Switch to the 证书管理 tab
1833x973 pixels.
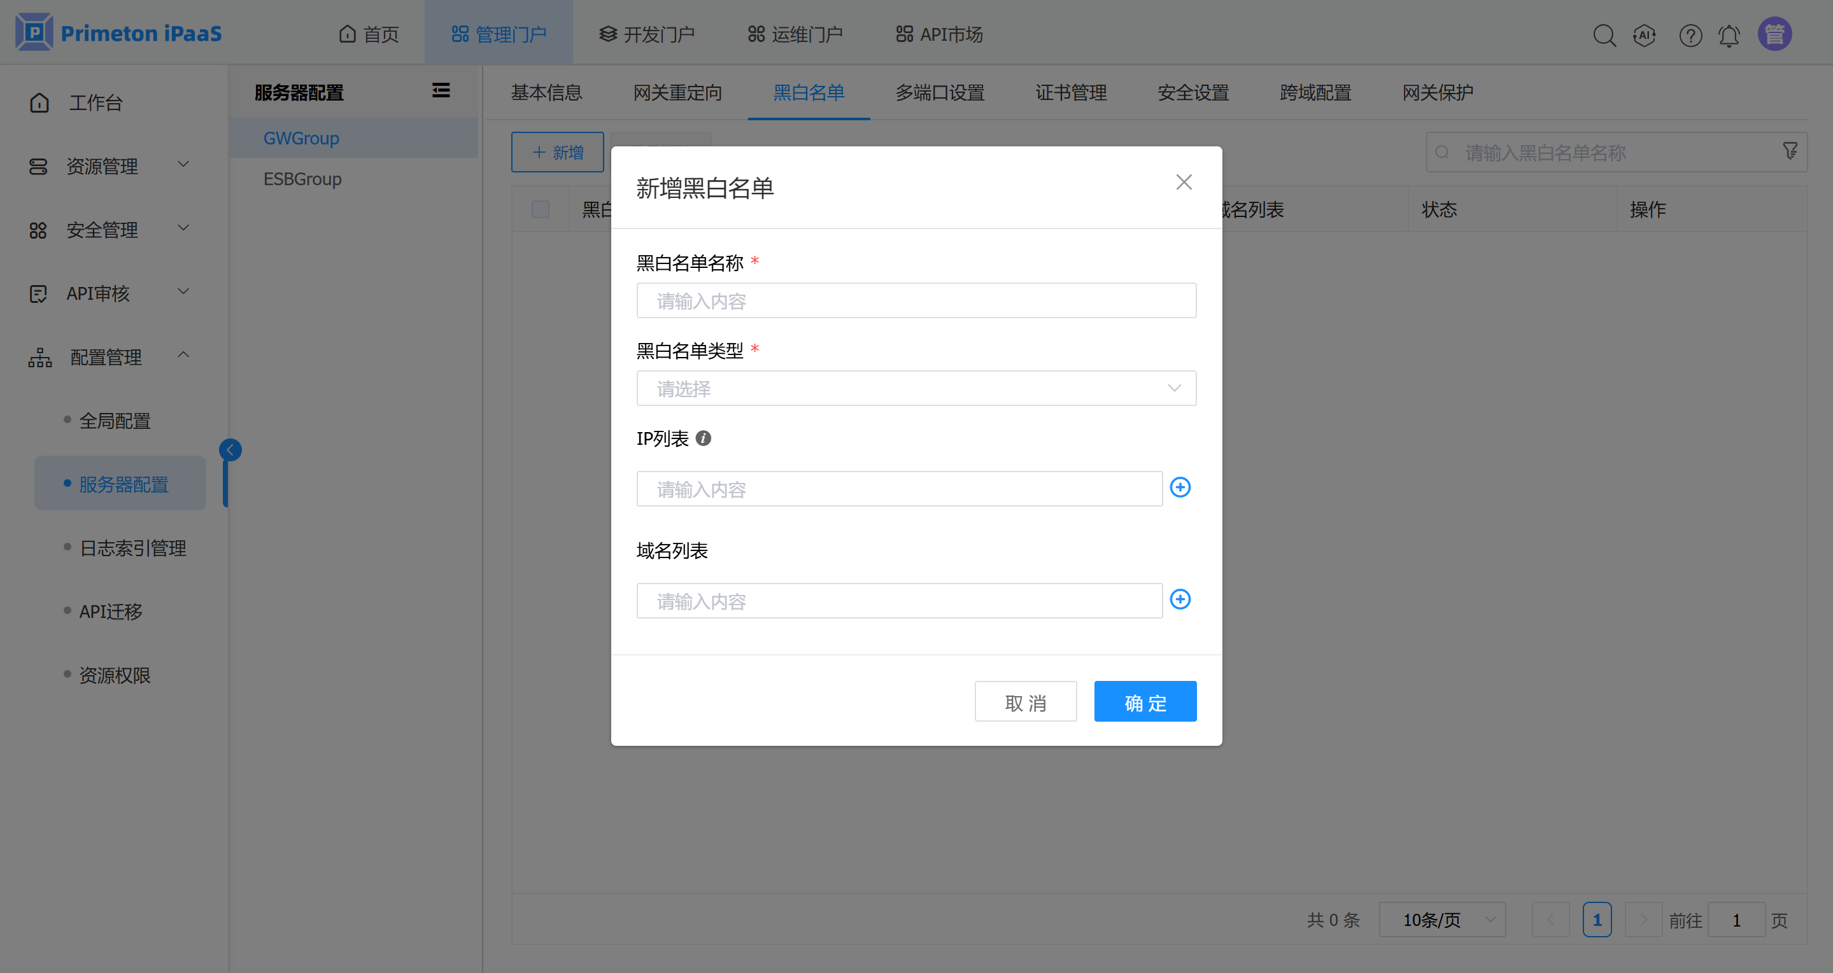1070,92
